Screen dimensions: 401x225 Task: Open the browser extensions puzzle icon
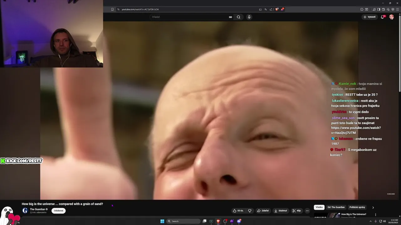[x=362, y=9]
